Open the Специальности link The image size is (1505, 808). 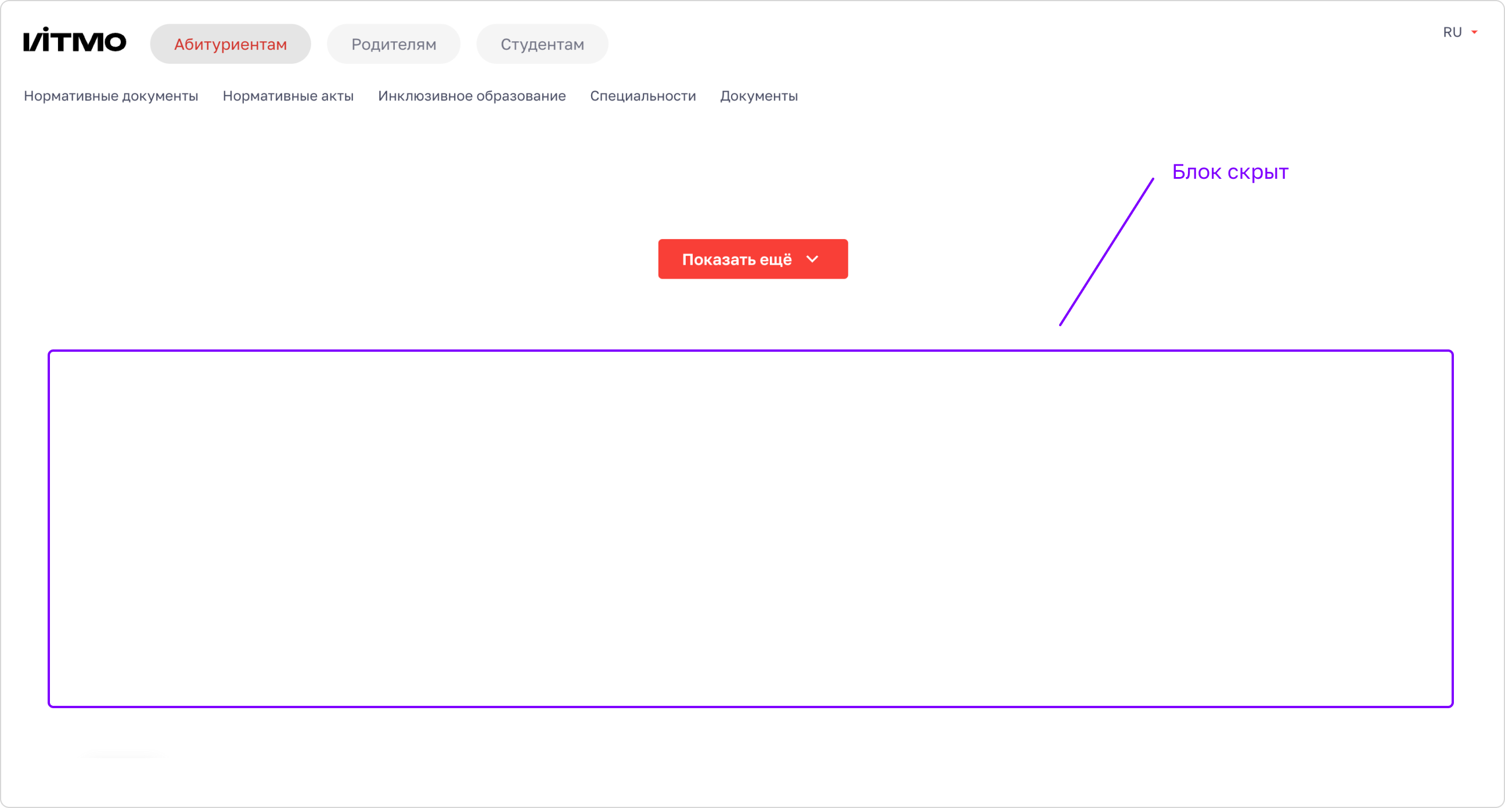pyautogui.click(x=643, y=96)
